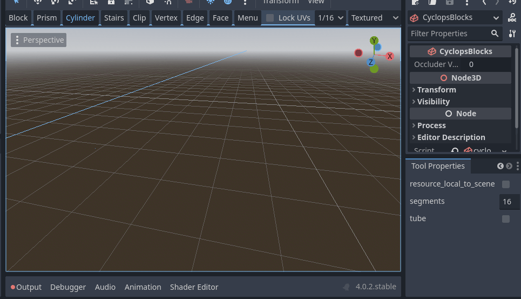This screenshot has width=521, height=299.
Task: Click the CyclopsBlocks category header
Action: (x=460, y=51)
